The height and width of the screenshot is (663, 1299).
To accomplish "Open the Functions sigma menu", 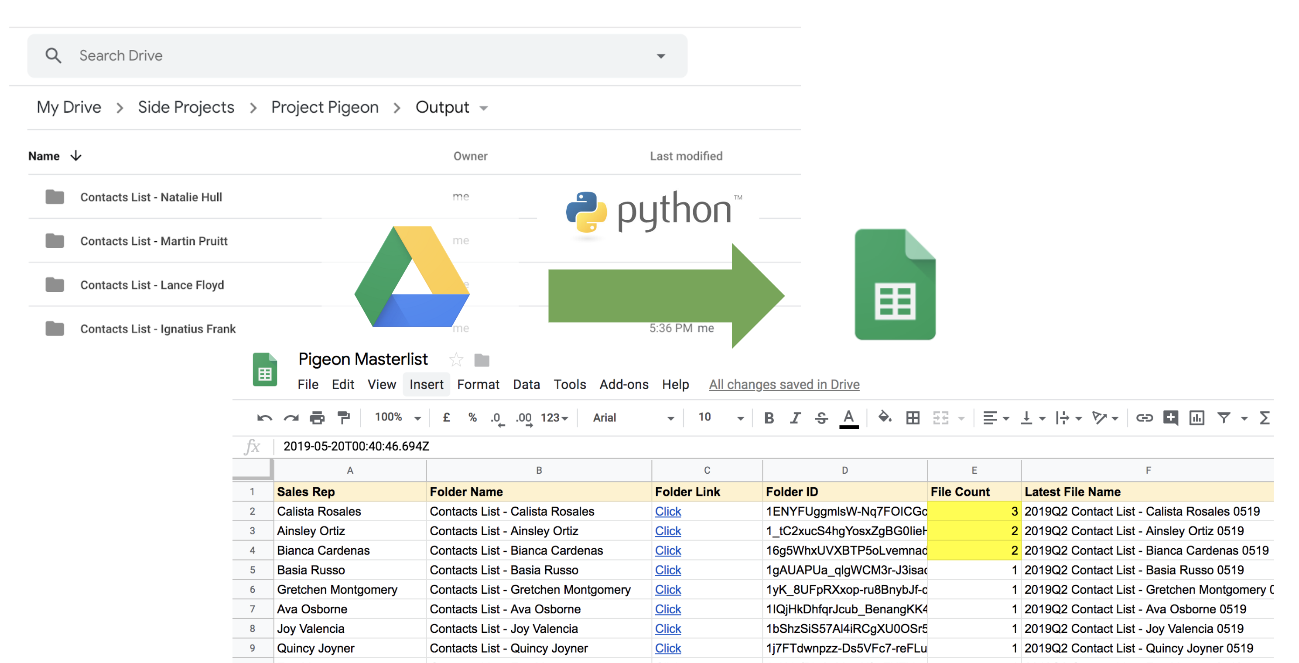I will [1264, 417].
